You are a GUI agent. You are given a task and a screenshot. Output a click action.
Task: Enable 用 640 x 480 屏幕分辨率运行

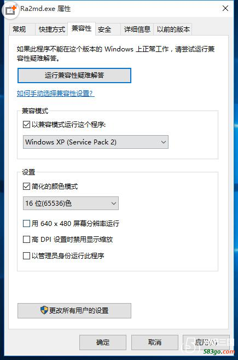pyautogui.click(x=26, y=223)
